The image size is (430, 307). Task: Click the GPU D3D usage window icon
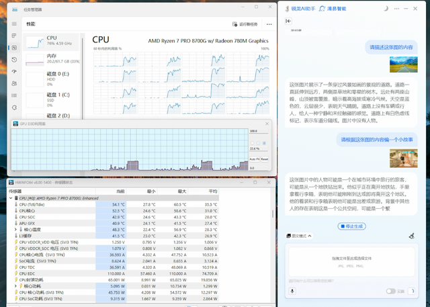click(15, 124)
